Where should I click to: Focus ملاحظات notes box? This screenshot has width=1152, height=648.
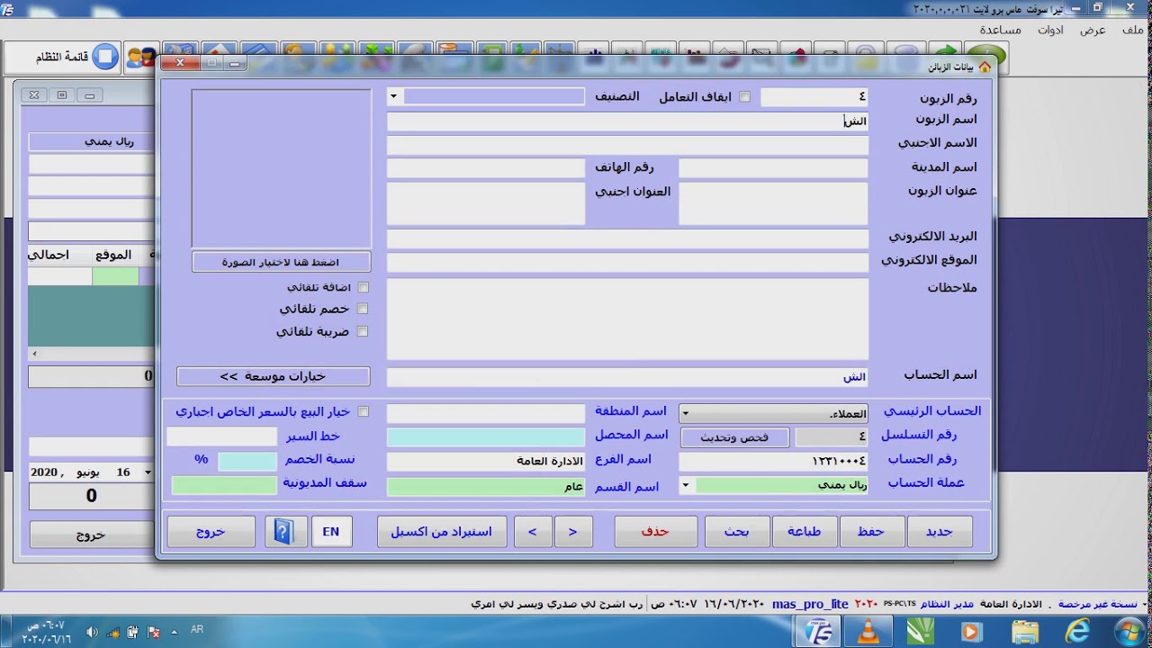pos(627,319)
